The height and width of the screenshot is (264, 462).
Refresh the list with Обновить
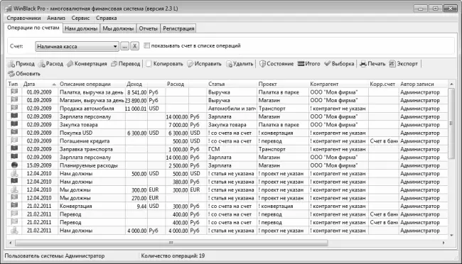24,74
